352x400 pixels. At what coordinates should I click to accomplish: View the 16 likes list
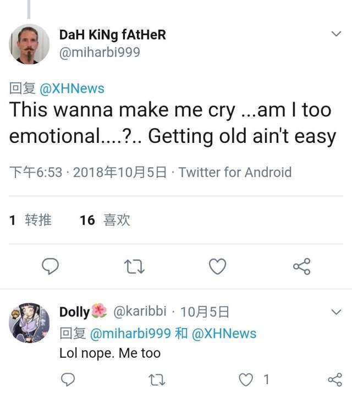pyautogui.click(x=105, y=220)
